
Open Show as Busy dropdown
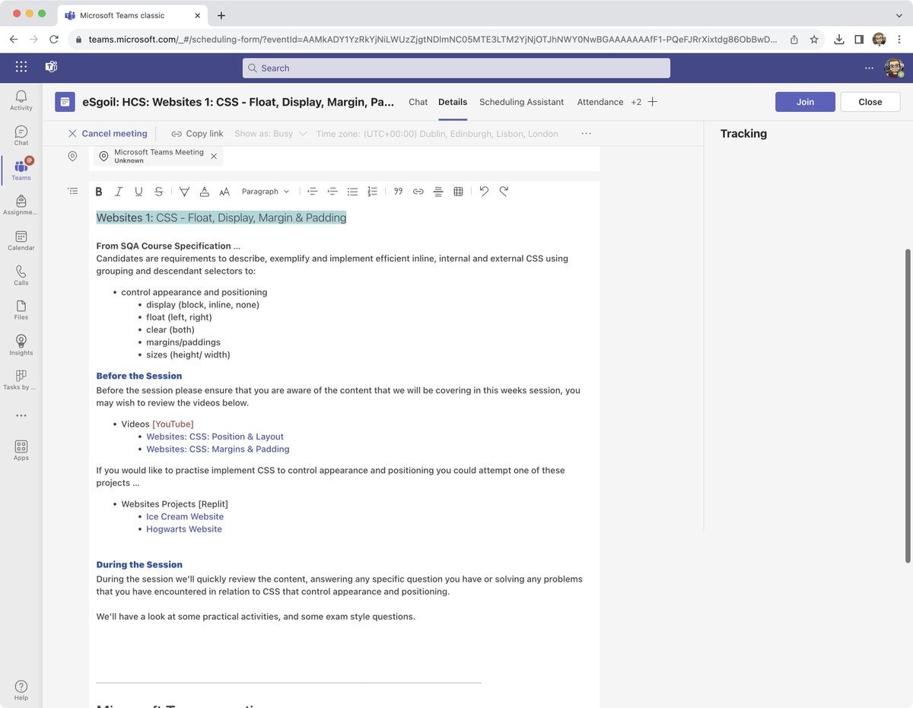pos(271,133)
